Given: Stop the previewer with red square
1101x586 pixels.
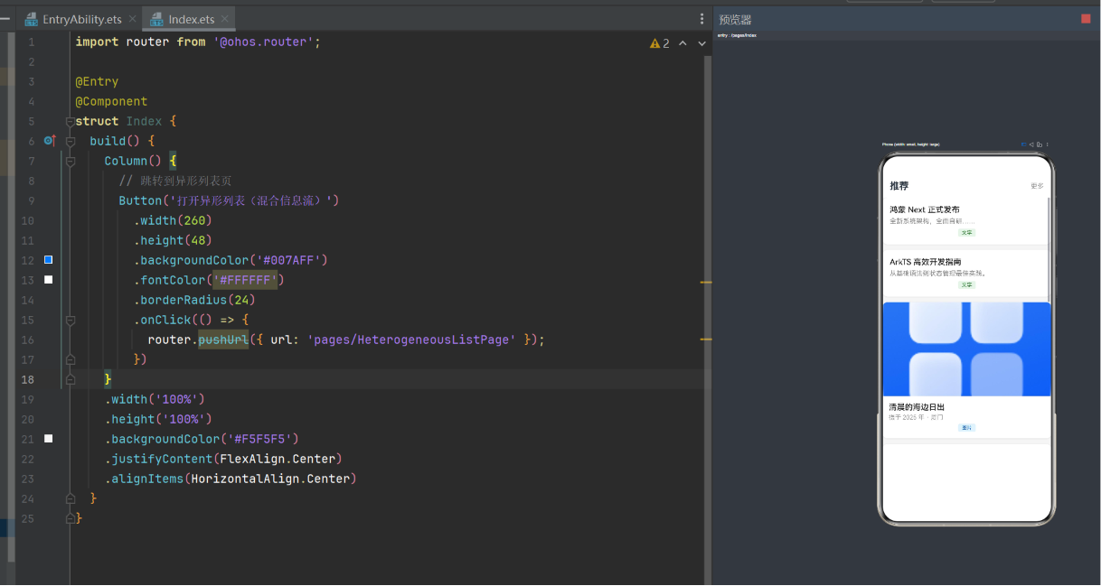Looking at the screenshot, I should click(1086, 19).
